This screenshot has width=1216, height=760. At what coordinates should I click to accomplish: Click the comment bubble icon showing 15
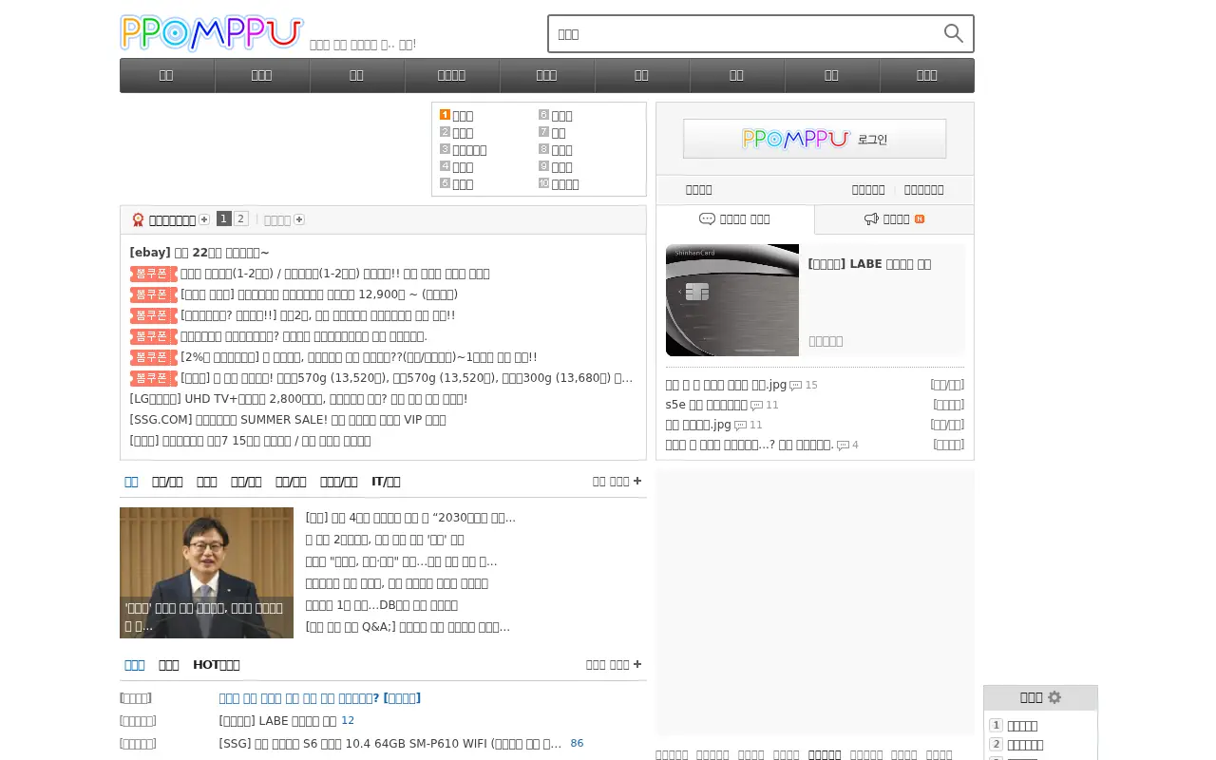point(796,386)
